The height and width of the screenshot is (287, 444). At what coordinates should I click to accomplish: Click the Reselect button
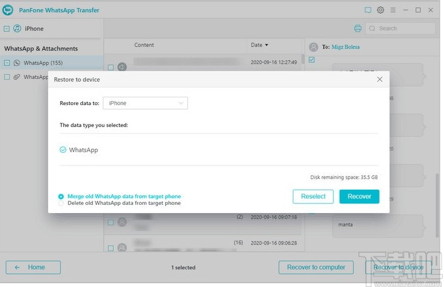click(x=313, y=197)
